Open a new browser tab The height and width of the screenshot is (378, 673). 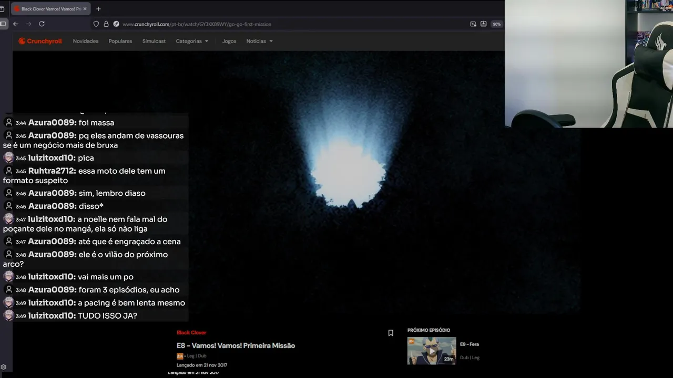[x=98, y=9]
